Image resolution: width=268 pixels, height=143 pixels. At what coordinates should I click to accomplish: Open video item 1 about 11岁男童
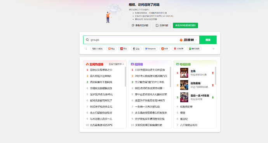(x=150, y=70)
